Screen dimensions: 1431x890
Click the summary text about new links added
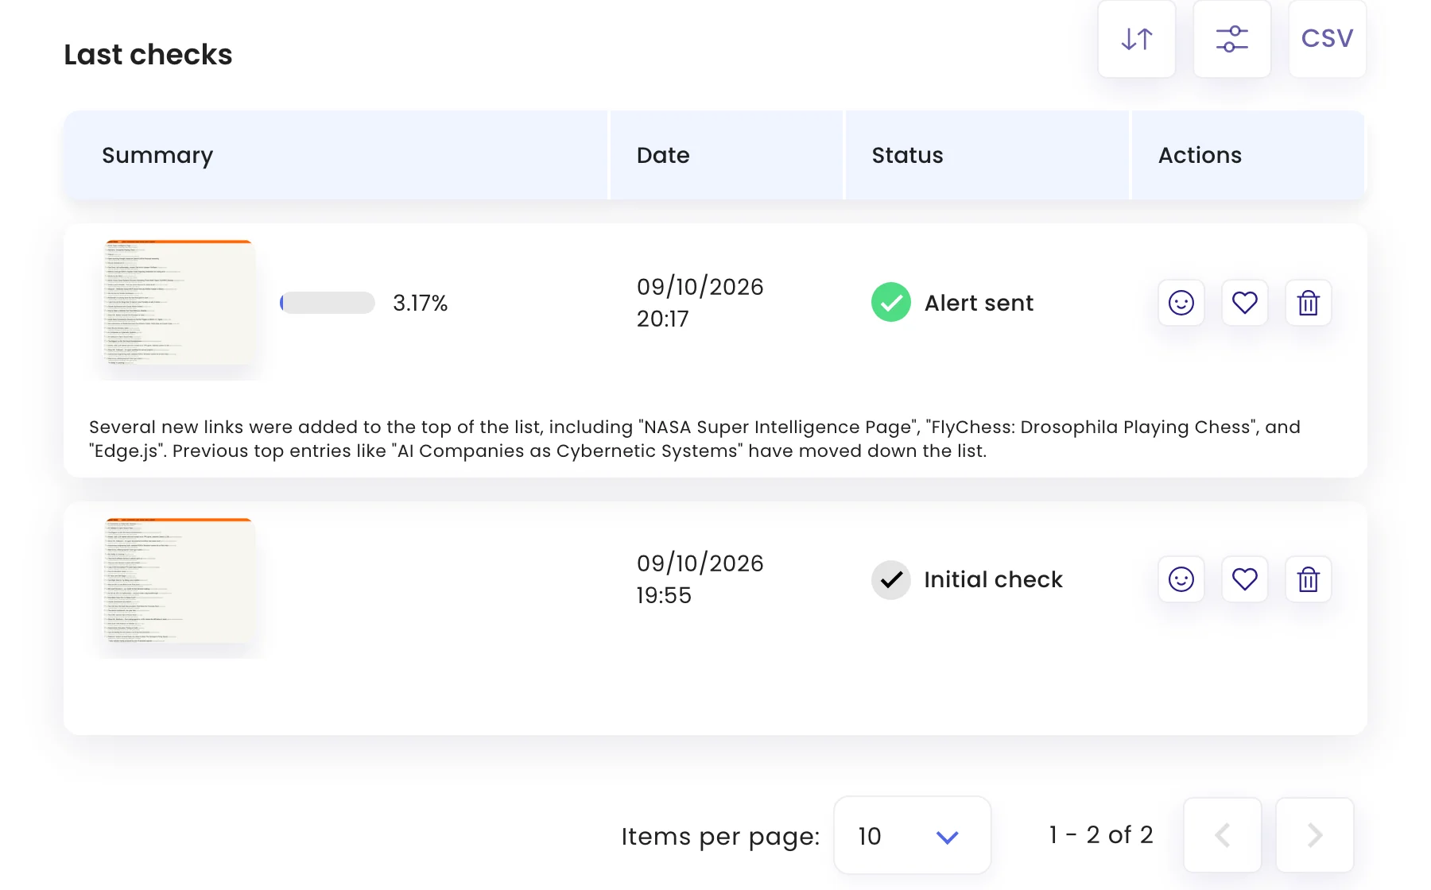point(695,439)
